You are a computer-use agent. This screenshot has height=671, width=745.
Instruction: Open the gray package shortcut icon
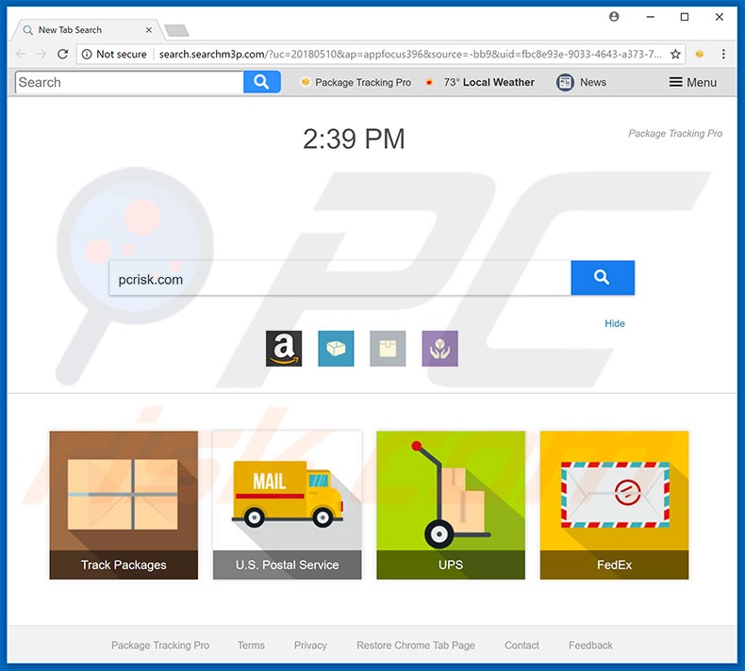click(388, 349)
